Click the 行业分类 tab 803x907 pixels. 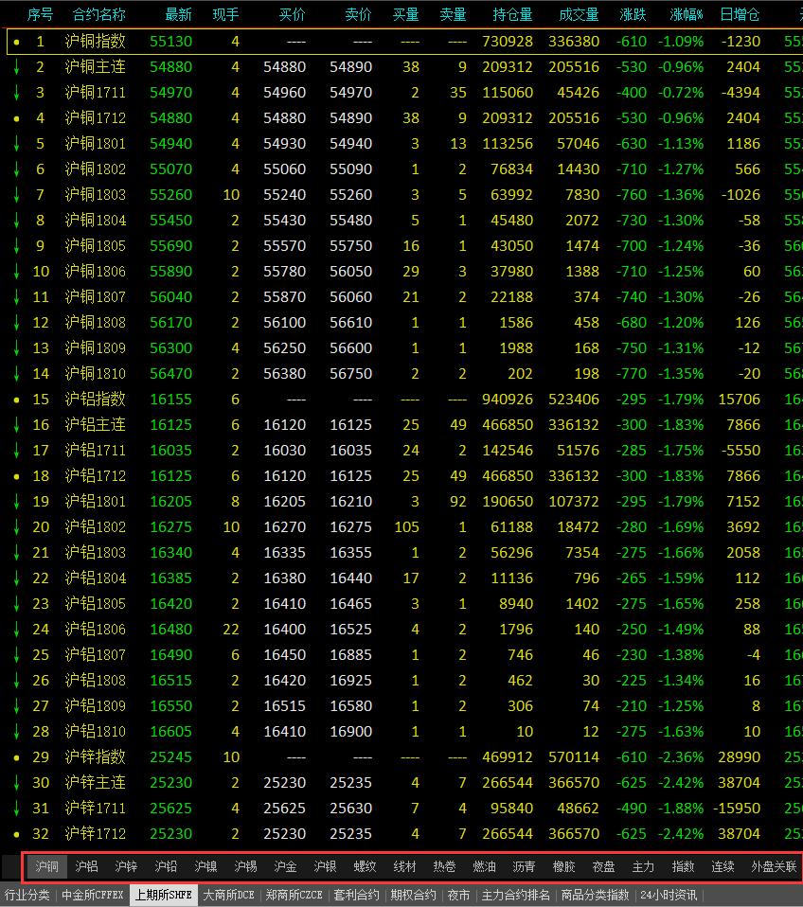click(x=27, y=895)
